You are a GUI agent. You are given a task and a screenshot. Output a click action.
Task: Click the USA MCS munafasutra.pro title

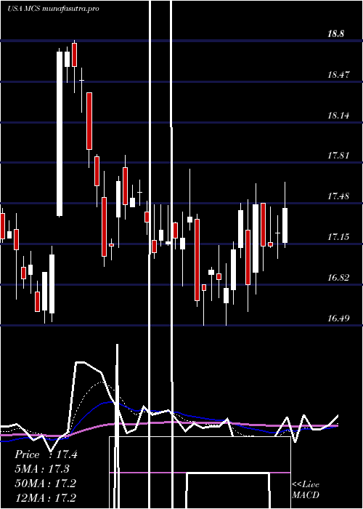(x=53, y=9)
